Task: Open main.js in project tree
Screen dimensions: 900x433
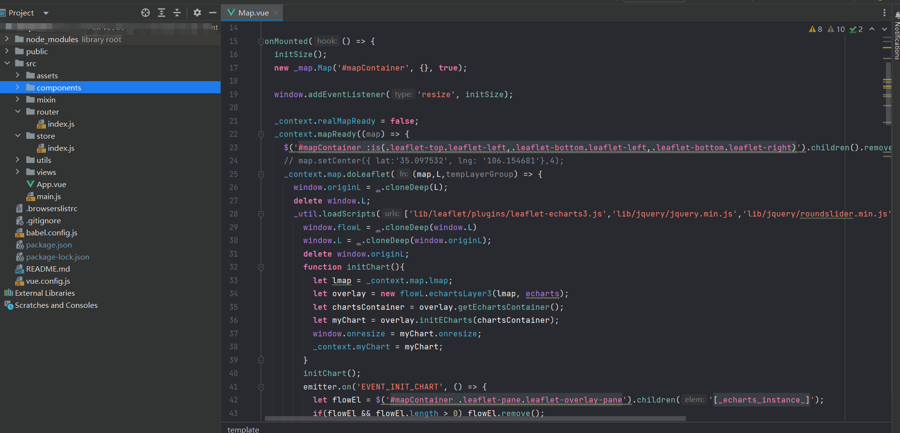Action: (49, 196)
